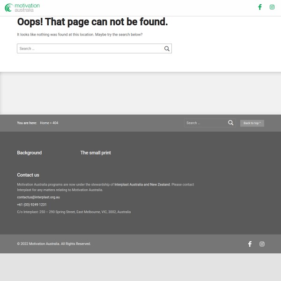Follow the Interplast Australia and New Zealand link

(142, 185)
